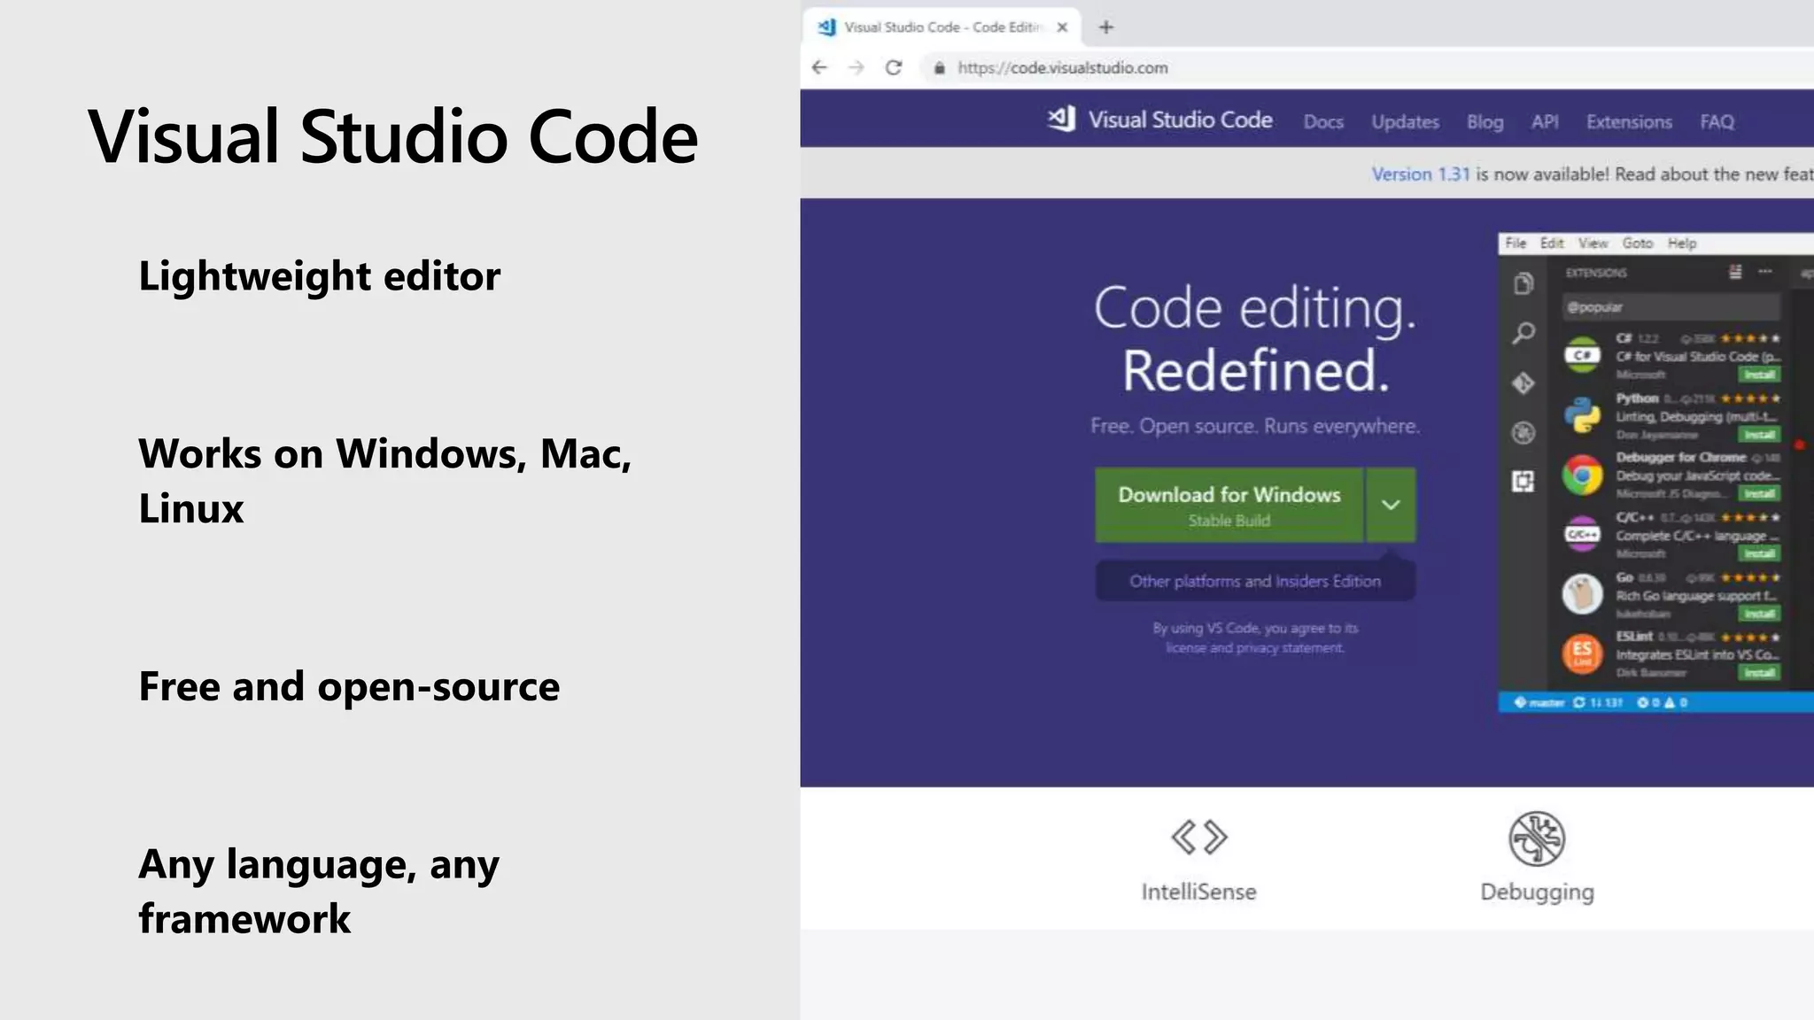Open the File menu in the VS Code window
Screen dimensions: 1814x1020
tap(1516, 243)
